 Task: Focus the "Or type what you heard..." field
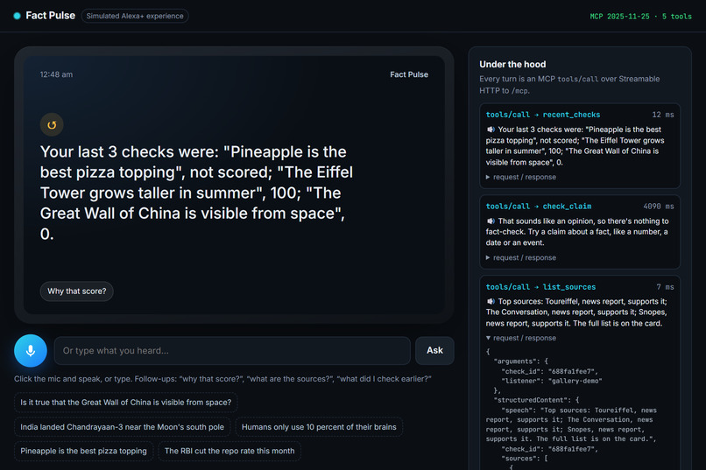pos(232,350)
